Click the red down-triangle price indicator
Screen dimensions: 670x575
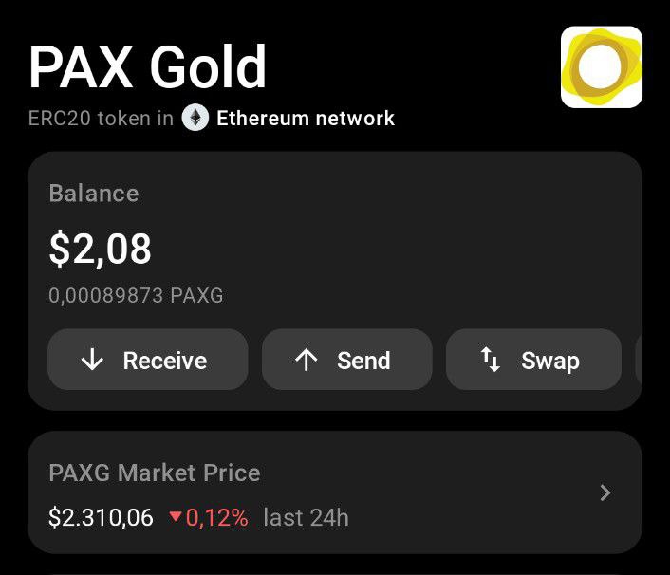point(175,518)
